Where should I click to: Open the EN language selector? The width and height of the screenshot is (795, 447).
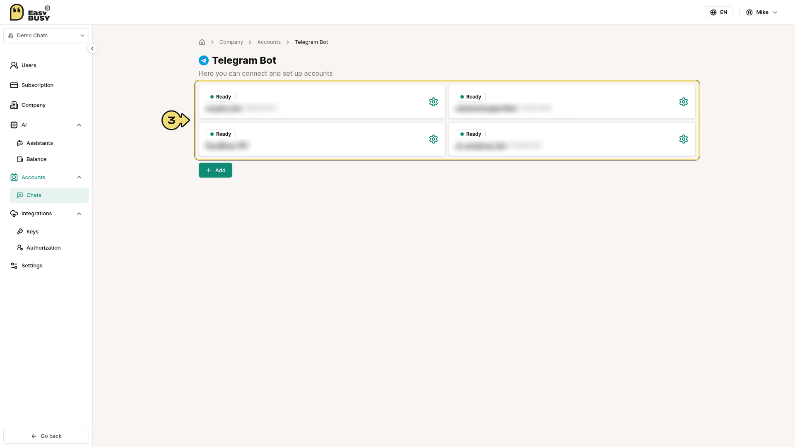719,12
